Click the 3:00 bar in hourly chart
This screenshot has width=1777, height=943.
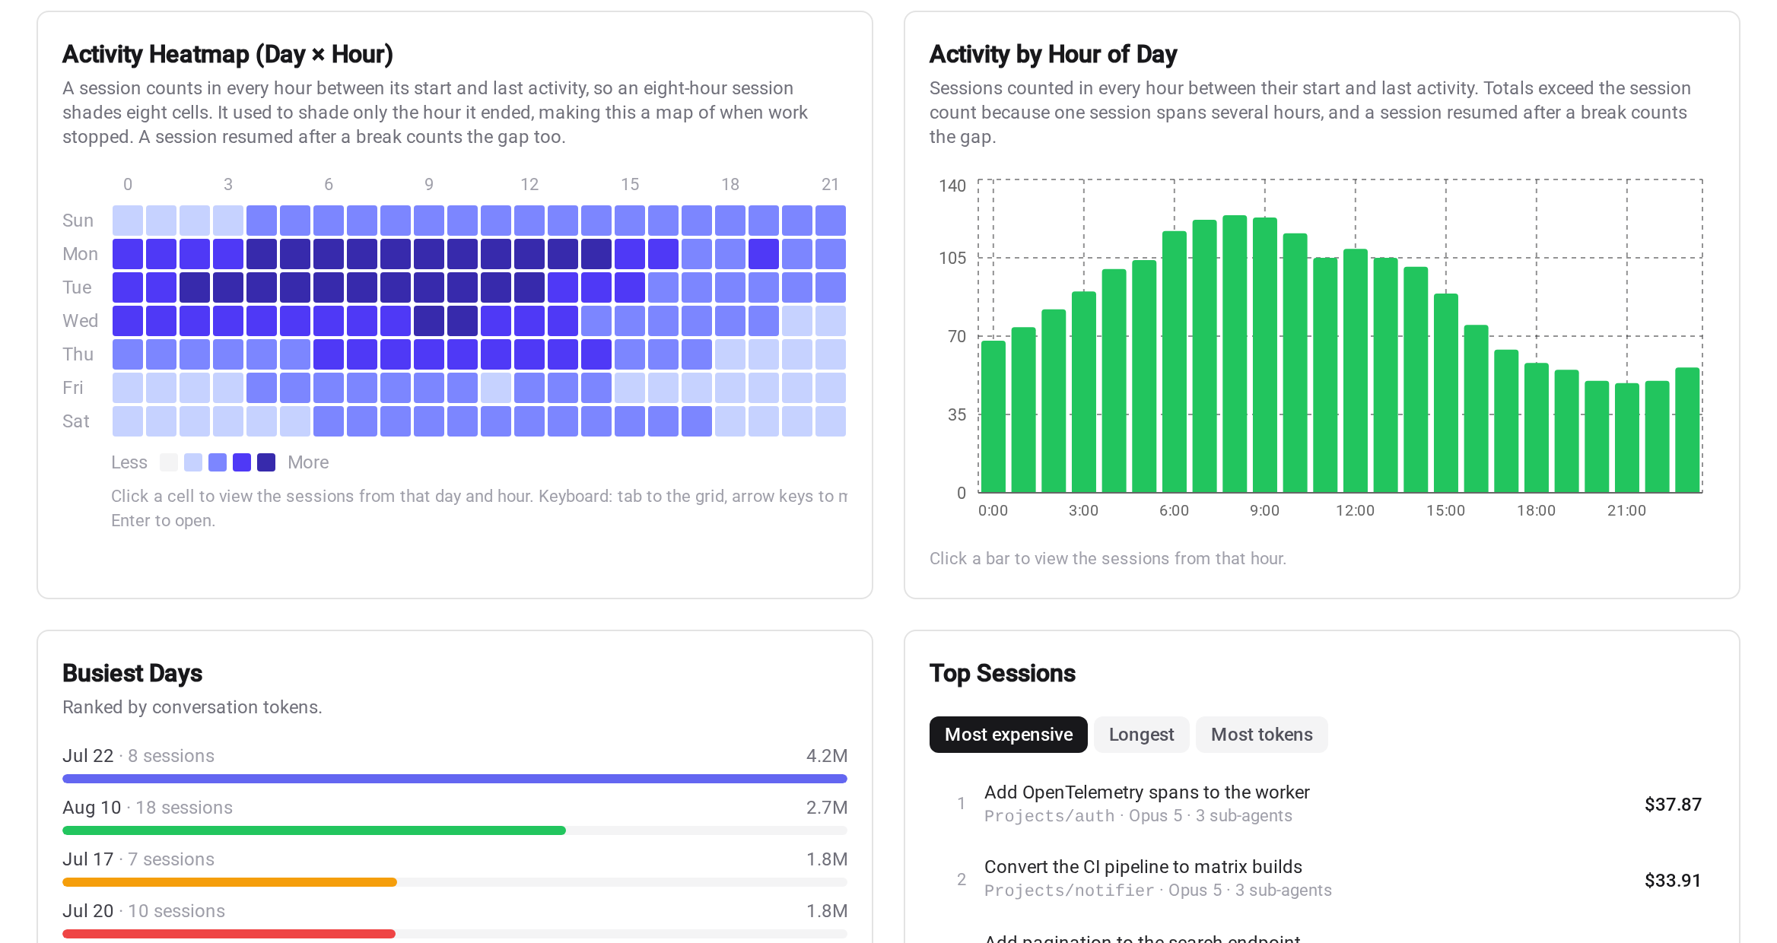pyautogui.click(x=1083, y=392)
